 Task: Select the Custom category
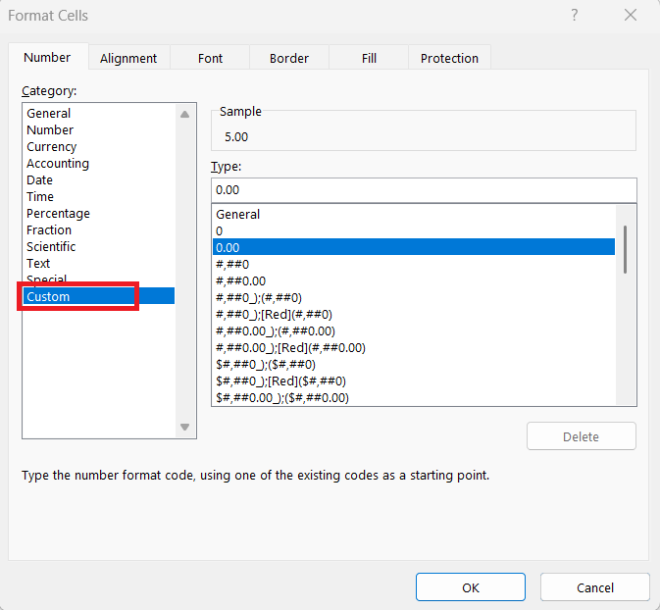[x=99, y=296]
